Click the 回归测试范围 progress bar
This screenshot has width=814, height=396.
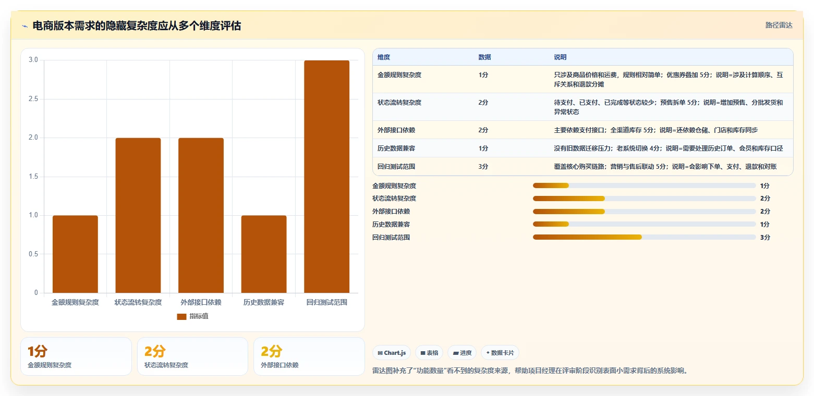pyautogui.click(x=644, y=237)
